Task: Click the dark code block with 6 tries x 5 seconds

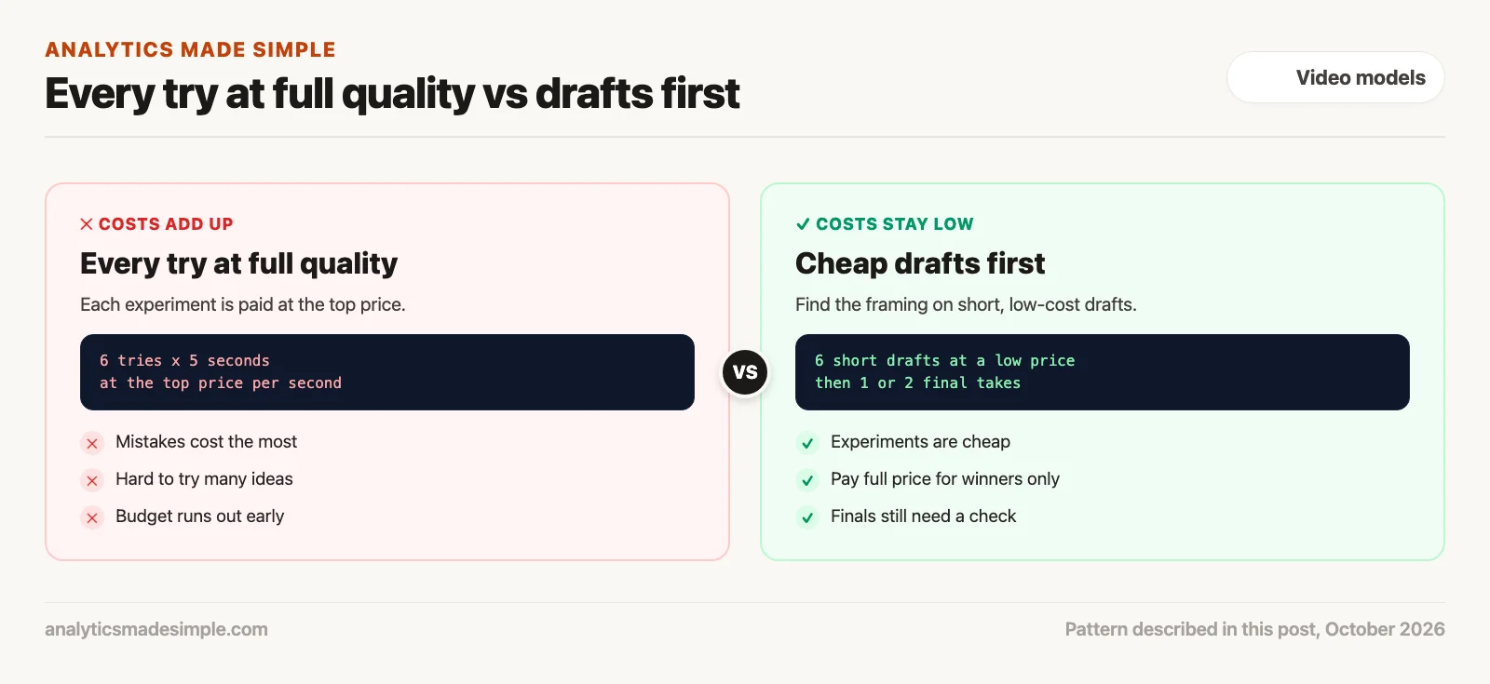Action: click(387, 372)
